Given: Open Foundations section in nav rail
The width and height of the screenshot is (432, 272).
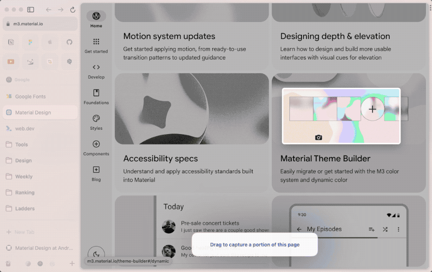Looking at the screenshot, I should coord(96,97).
